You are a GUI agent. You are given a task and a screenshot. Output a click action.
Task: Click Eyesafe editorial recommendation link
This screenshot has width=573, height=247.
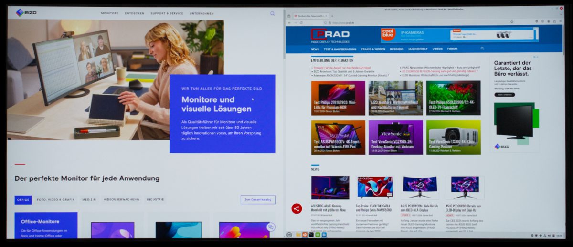341,68
